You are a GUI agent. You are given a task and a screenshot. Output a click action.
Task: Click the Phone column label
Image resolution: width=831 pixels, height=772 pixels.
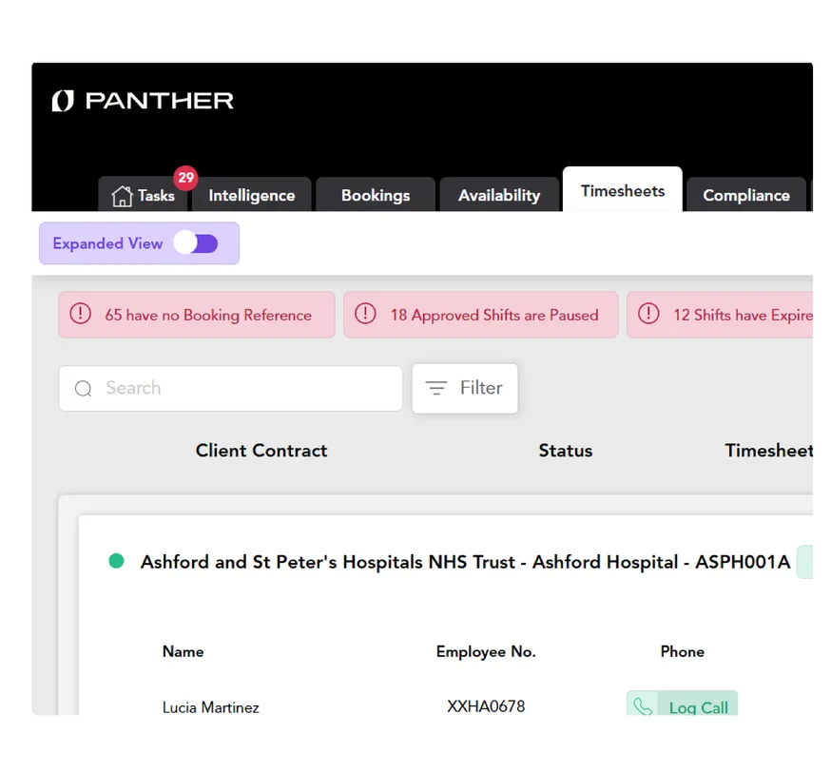tap(683, 651)
